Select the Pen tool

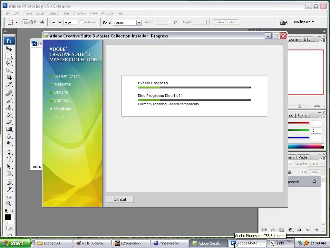pyautogui.click(x=9, y=152)
